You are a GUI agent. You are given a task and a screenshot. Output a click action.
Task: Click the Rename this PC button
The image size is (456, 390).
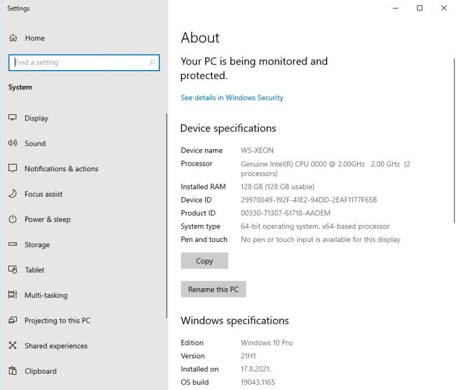tap(213, 289)
